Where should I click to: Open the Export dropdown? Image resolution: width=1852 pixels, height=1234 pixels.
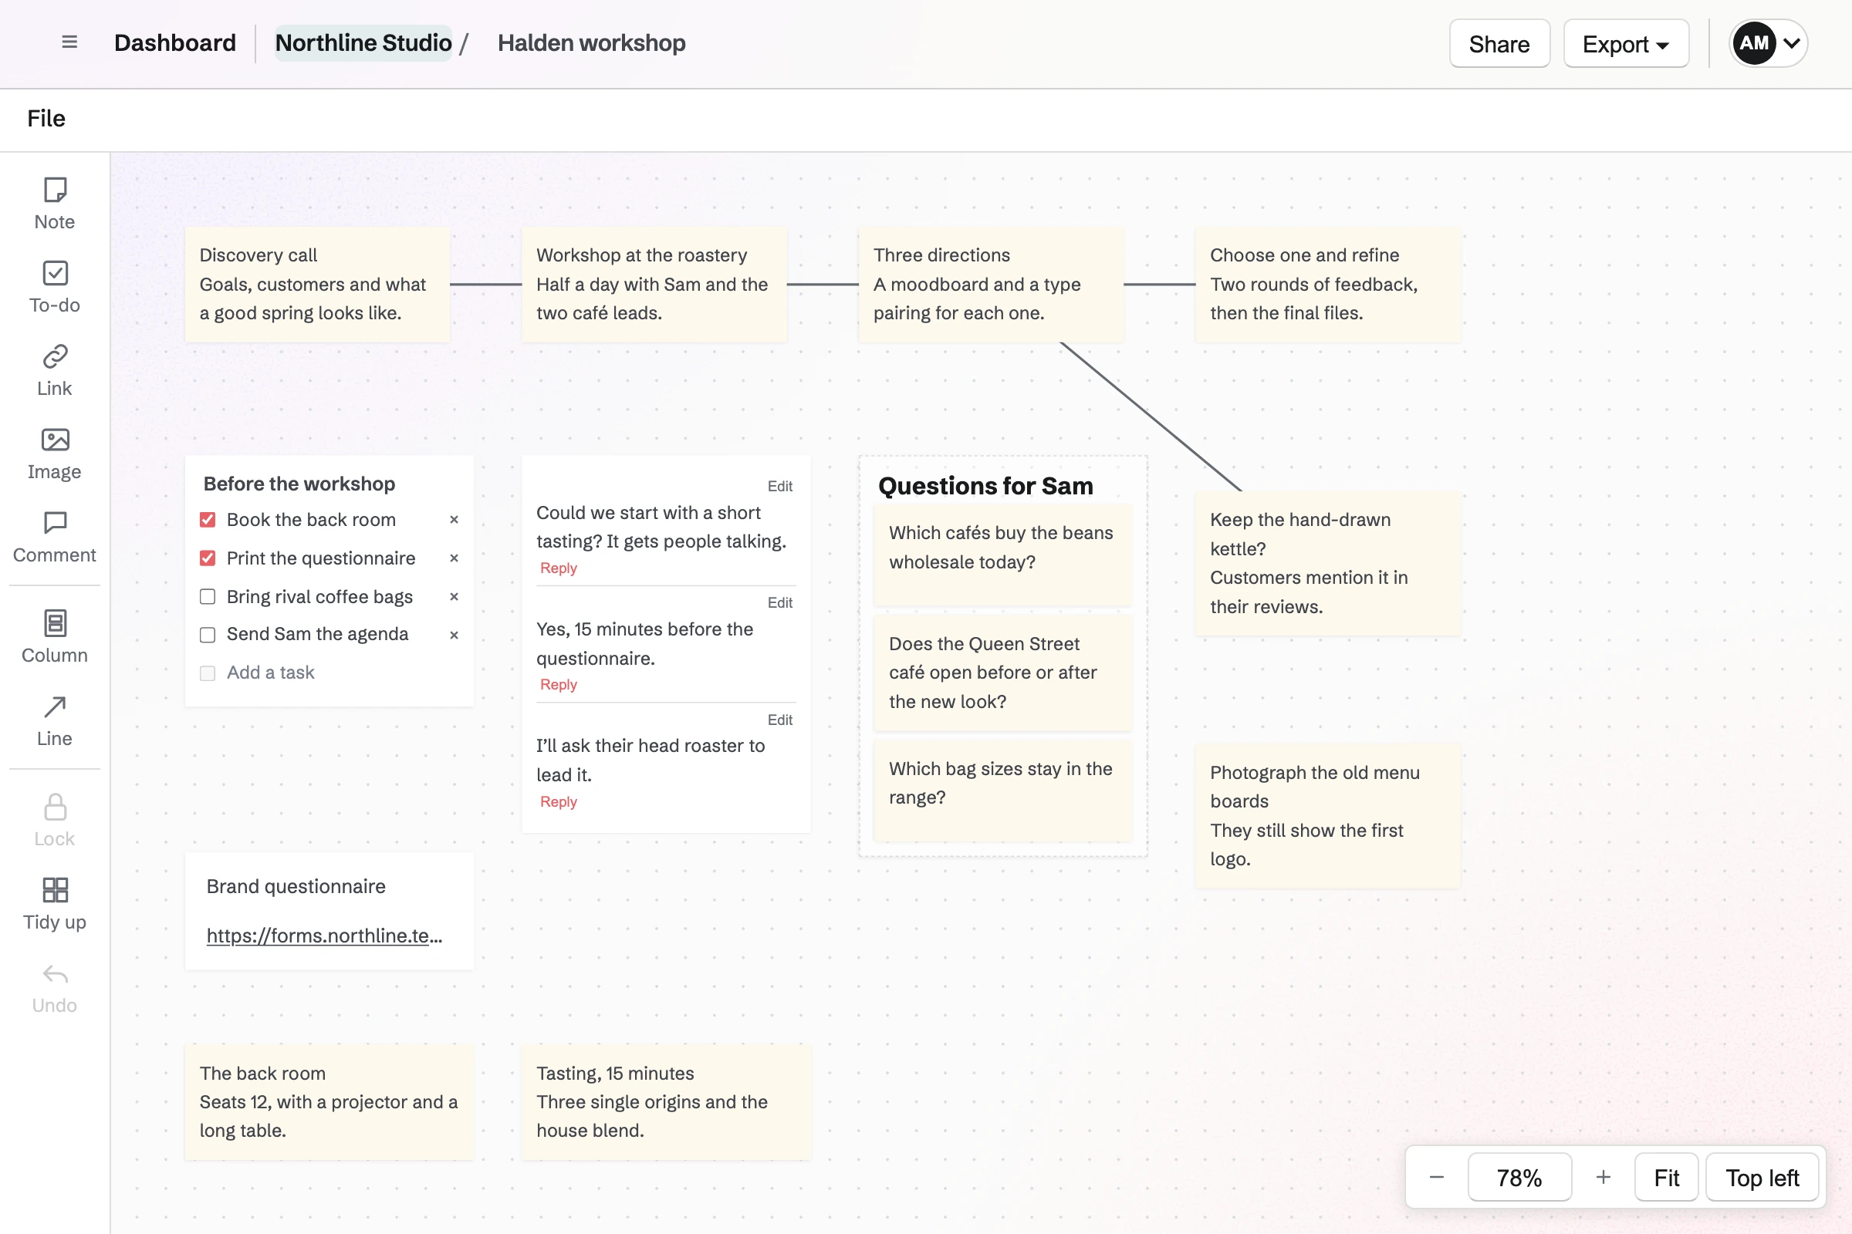pos(1625,43)
